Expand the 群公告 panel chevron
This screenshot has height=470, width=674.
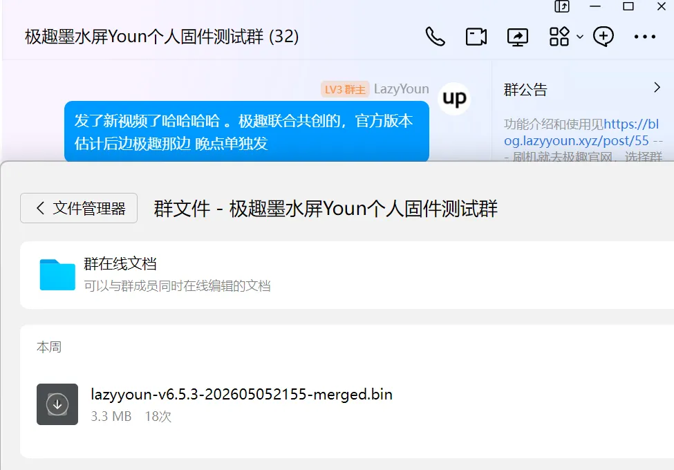pos(657,88)
